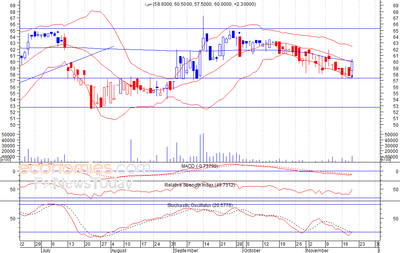Select the MACD (-0.73790) indicator label
Viewport: 400px width, 253px height.
pos(200,166)
